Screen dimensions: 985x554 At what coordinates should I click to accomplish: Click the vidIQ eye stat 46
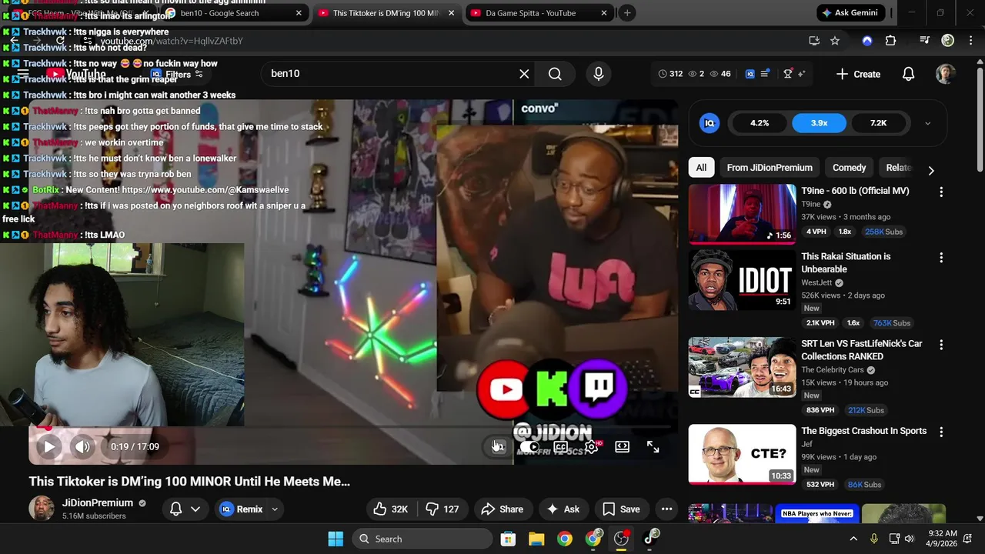tap(720, 74)
